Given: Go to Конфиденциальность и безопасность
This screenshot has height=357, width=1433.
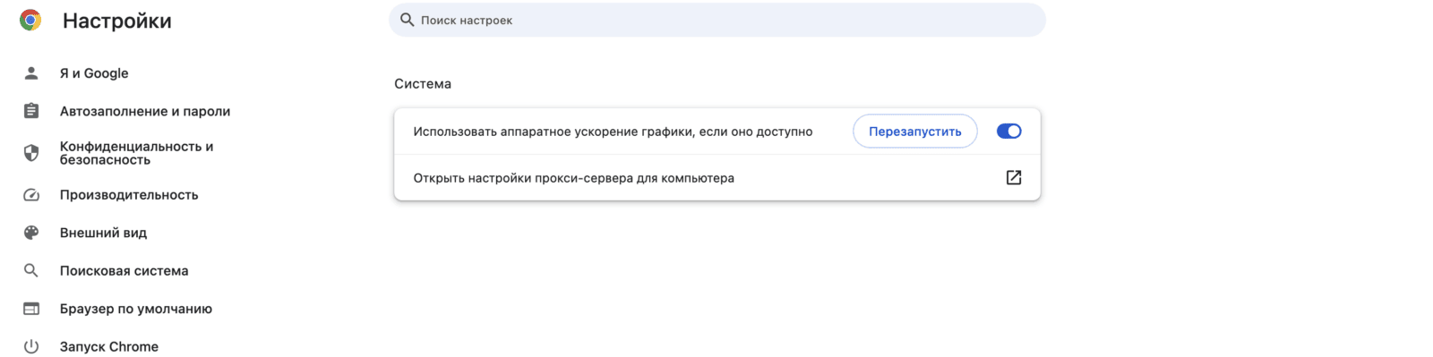Looking at the screenshot, I should (134, 153).
